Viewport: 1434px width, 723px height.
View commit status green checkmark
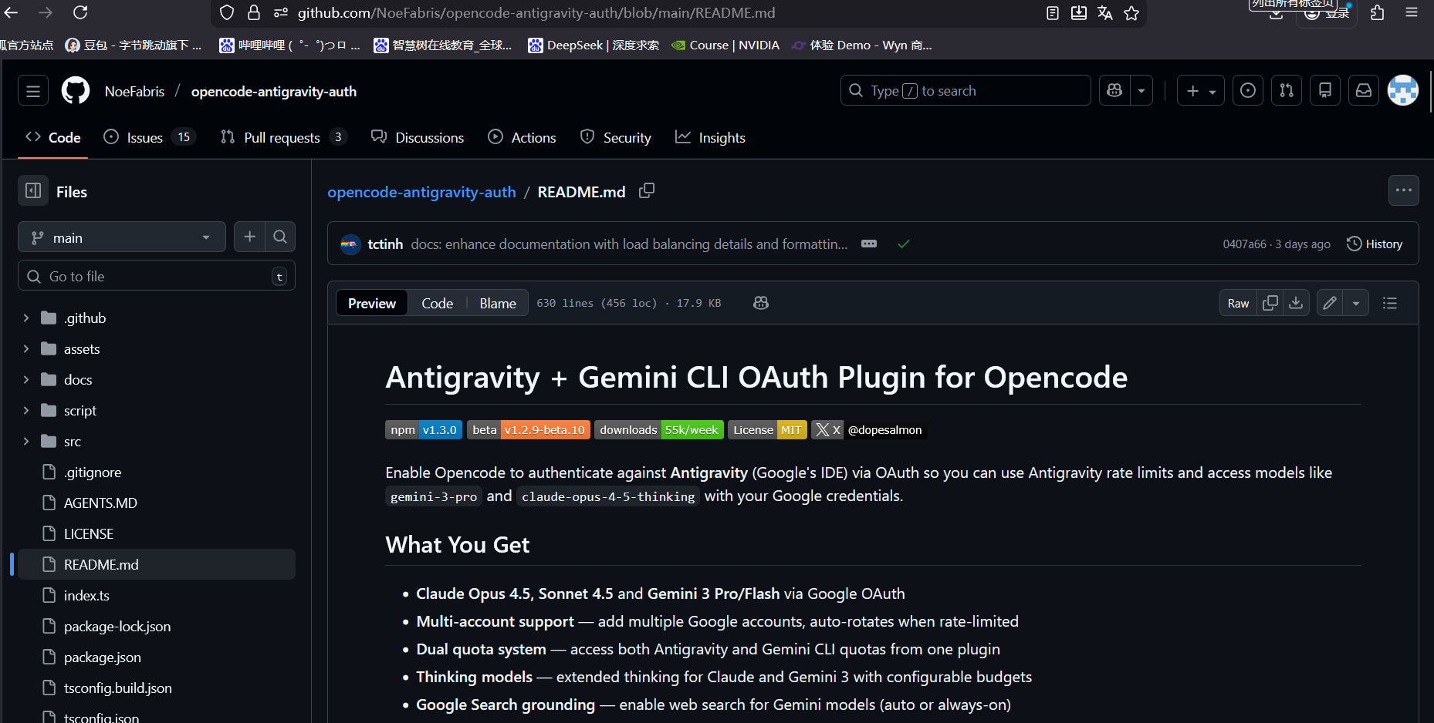point(904,244)
